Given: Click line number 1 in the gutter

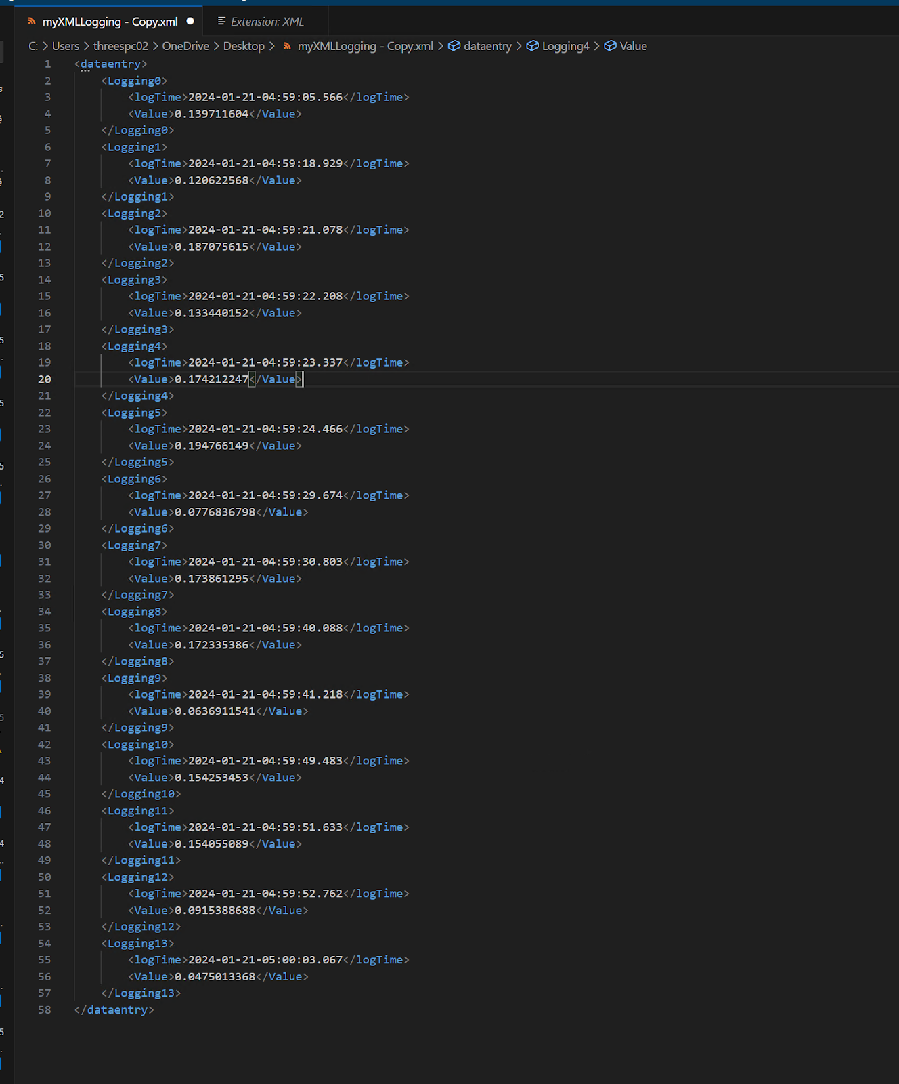Looking at the screenshot, I should pos(47,64).
